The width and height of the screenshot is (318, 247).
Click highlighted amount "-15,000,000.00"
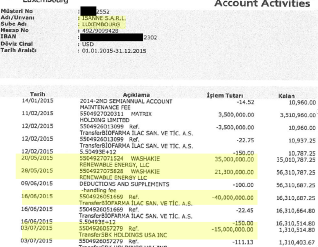(x=232, y=229)
